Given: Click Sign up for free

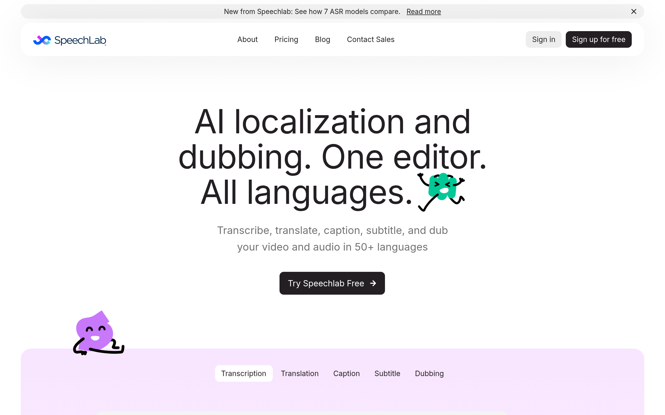Looking at the screenshot, I should pos(598,39).
